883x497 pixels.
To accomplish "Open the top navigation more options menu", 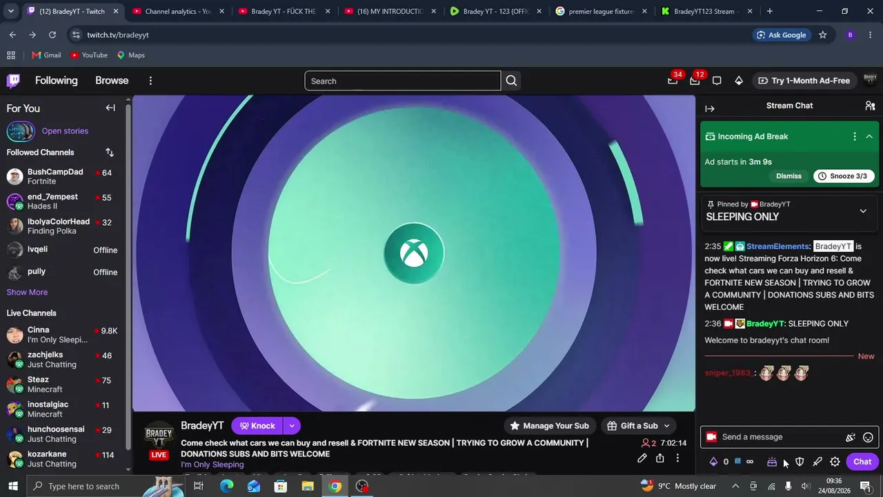I will [x=150, y=81].
